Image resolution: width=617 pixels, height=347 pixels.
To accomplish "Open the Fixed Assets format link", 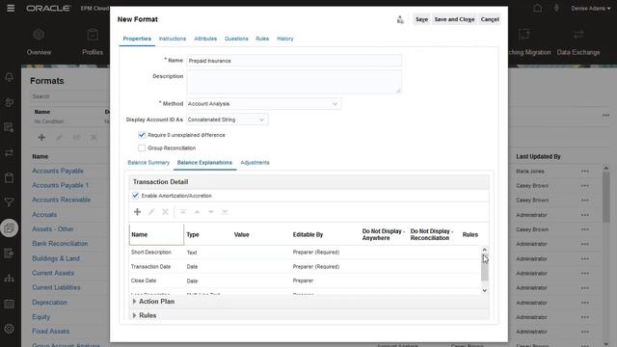I will pyautogui.click(x=51, y=332).
